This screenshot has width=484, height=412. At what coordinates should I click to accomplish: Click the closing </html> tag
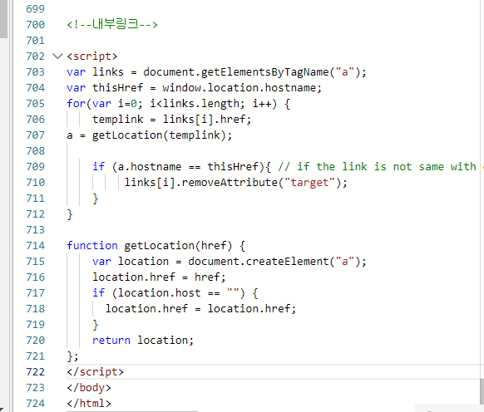click(89, 404)
